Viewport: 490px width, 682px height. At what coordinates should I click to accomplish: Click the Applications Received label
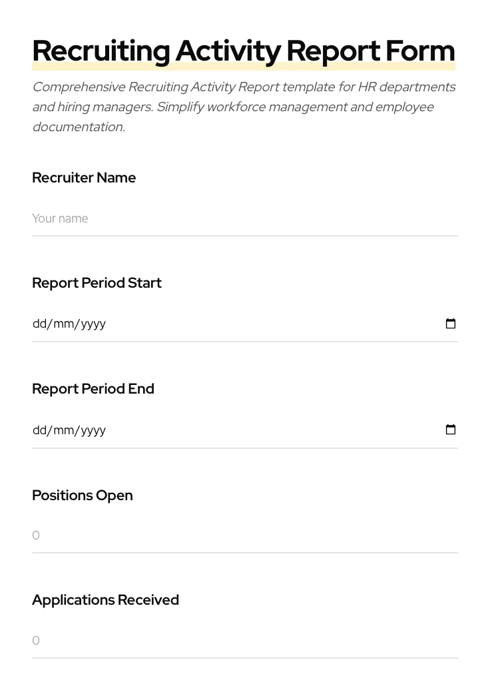pyautogui.click(x=105, y=599)
